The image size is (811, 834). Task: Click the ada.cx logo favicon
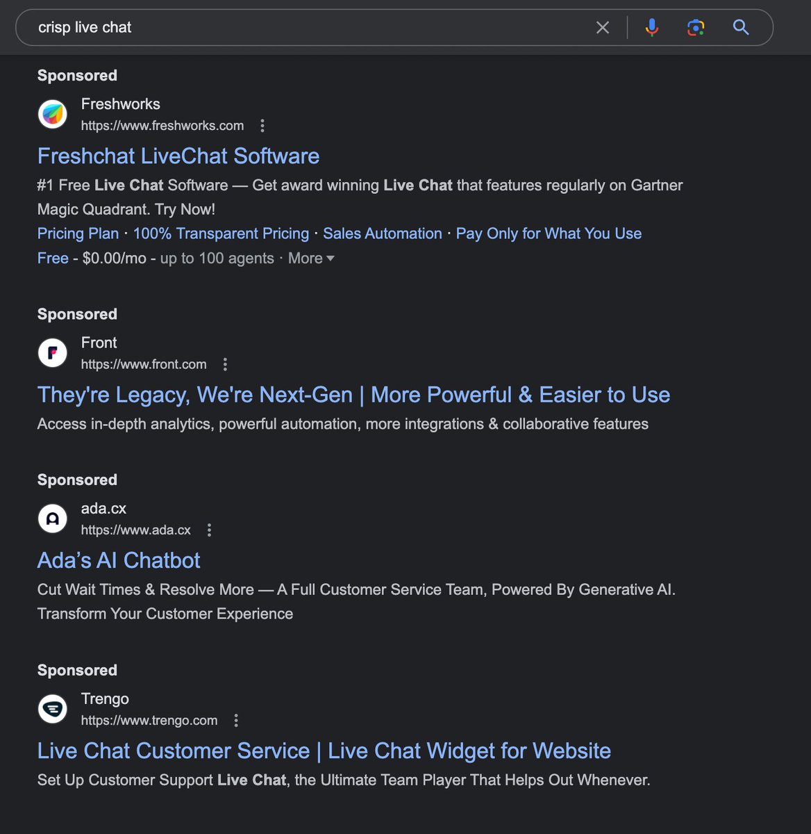pyautogui.click(x=52, y=518)
